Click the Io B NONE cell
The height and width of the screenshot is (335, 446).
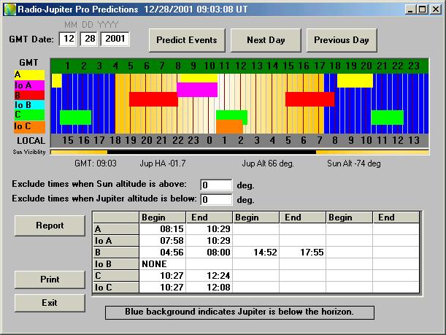pos(163,264)
